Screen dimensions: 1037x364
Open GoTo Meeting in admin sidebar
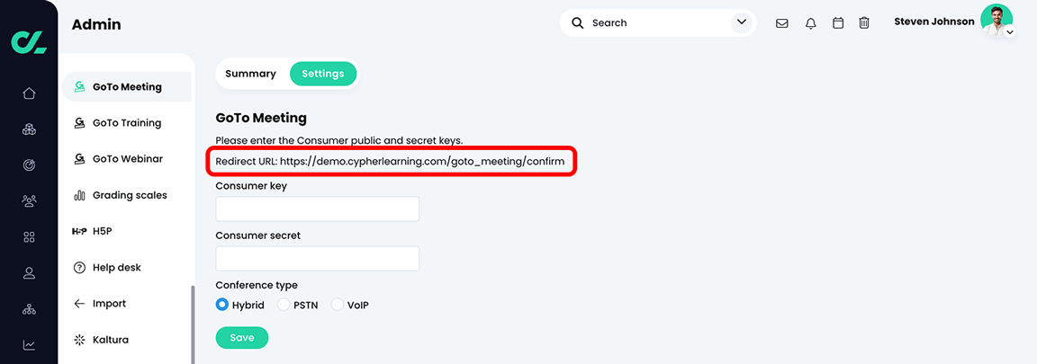point(127,86)
